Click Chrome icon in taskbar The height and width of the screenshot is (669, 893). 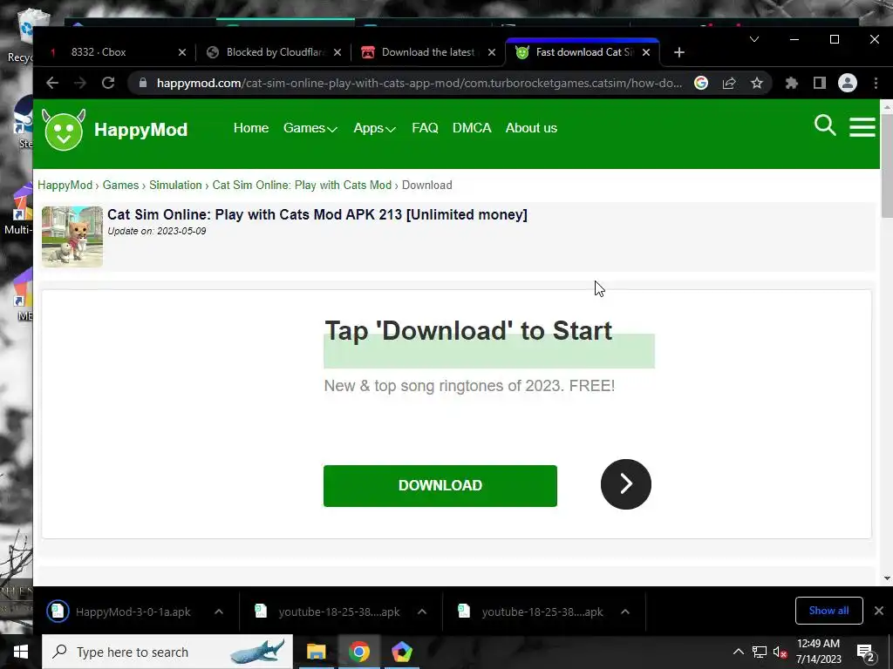pyautogui.click(x=358, y=652)
